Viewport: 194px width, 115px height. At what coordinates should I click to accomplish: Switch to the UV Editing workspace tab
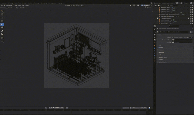10,3
